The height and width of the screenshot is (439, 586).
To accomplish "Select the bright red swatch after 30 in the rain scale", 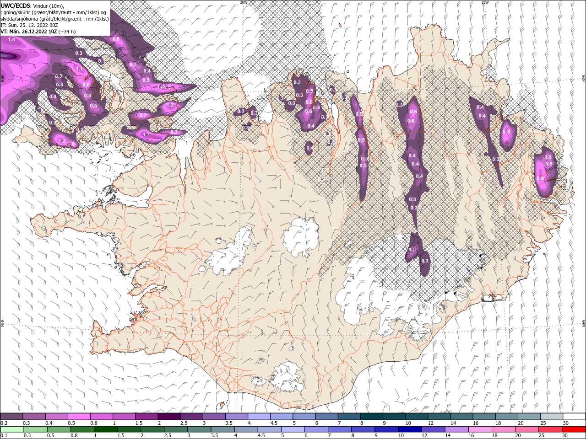I will coord(573,429).
